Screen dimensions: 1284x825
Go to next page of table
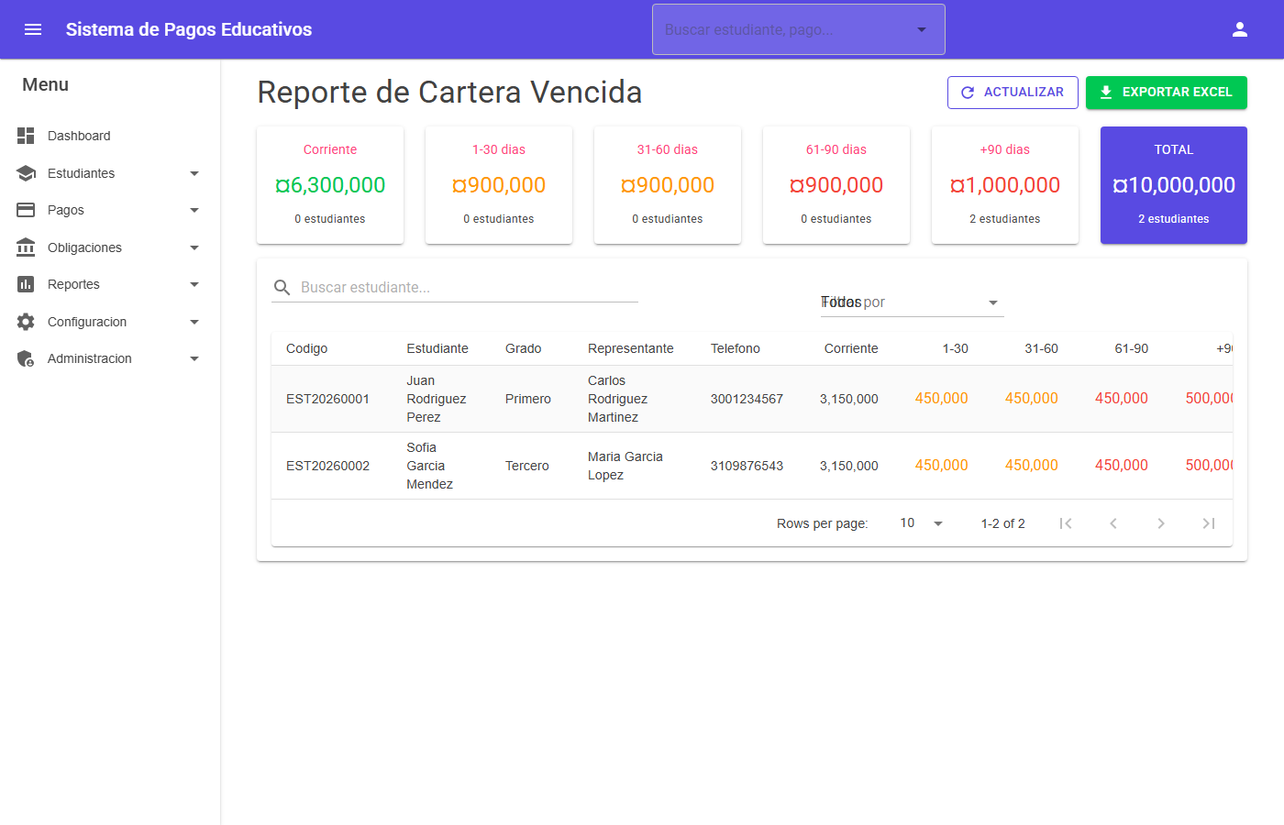(1161, 523)
